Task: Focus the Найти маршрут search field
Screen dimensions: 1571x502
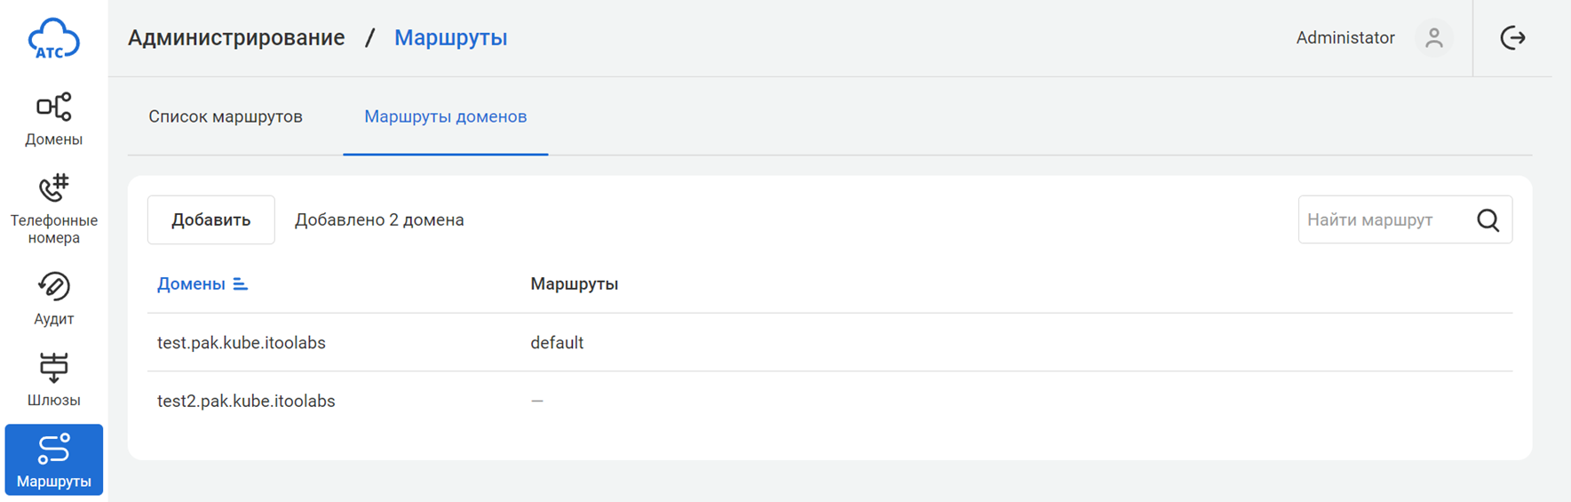Action: pos(1381,220)
